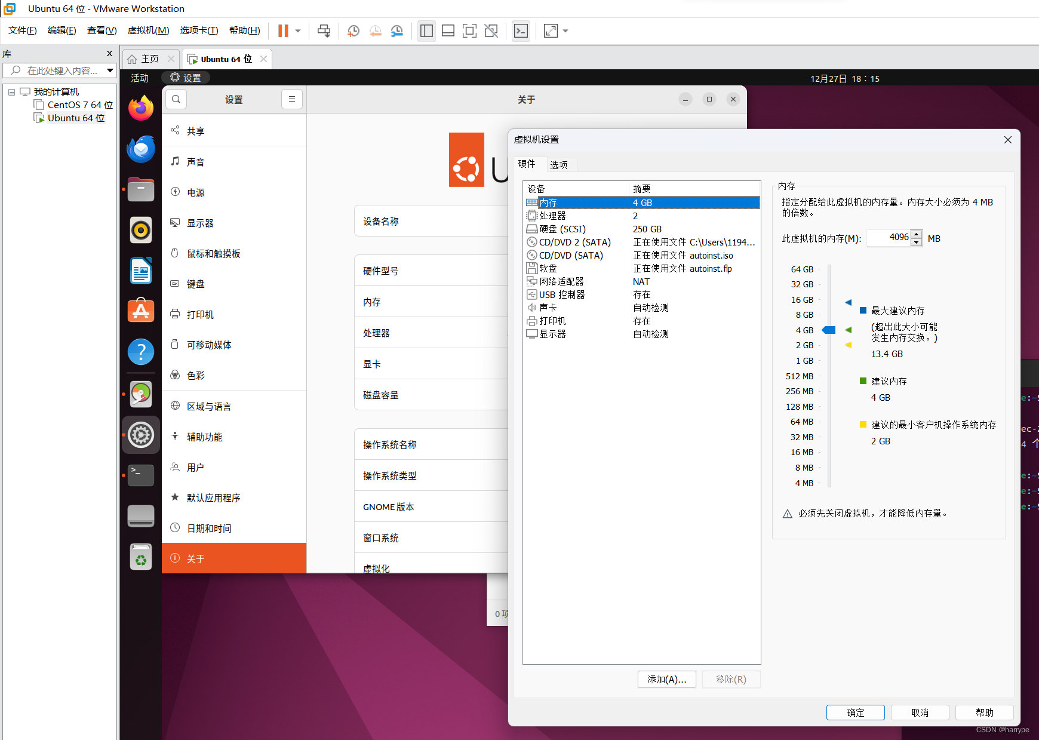
Task: Click the search icon in Settings
Action: point(176,99)
